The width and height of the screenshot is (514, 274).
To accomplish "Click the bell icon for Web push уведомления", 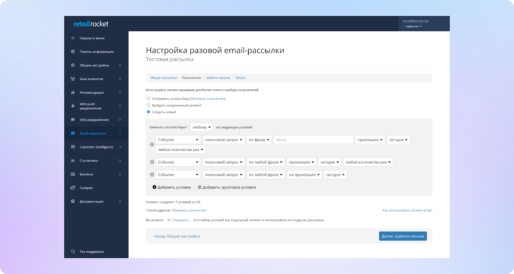I will (x=73, y=106).
